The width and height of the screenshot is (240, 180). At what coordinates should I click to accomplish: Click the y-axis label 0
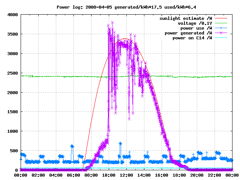tap(16, 170)
